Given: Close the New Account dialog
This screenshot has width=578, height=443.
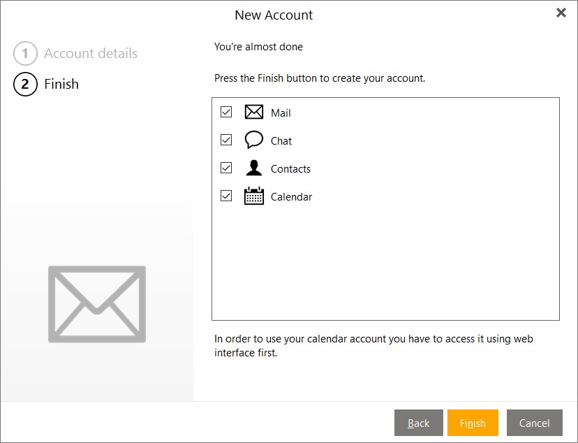Looking at the screenshot, I should 561,13.
